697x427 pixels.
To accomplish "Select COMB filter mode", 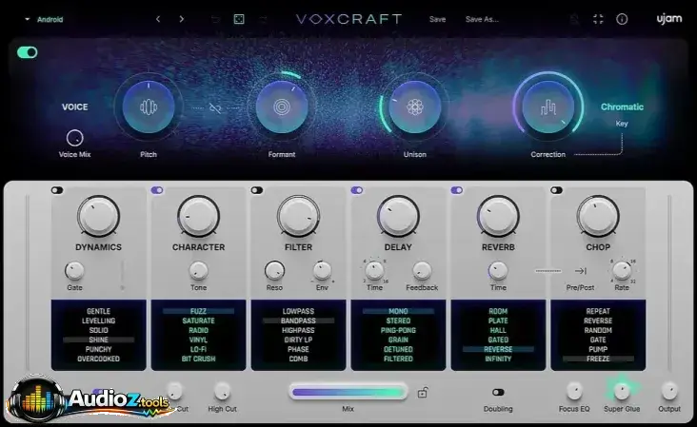I will (298, 359).
